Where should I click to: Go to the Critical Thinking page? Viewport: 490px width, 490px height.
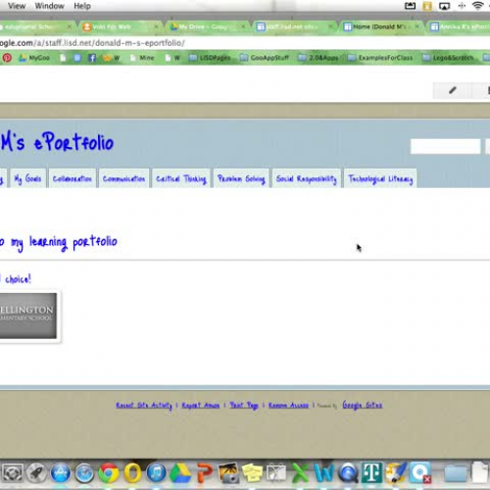pos(181,178)
